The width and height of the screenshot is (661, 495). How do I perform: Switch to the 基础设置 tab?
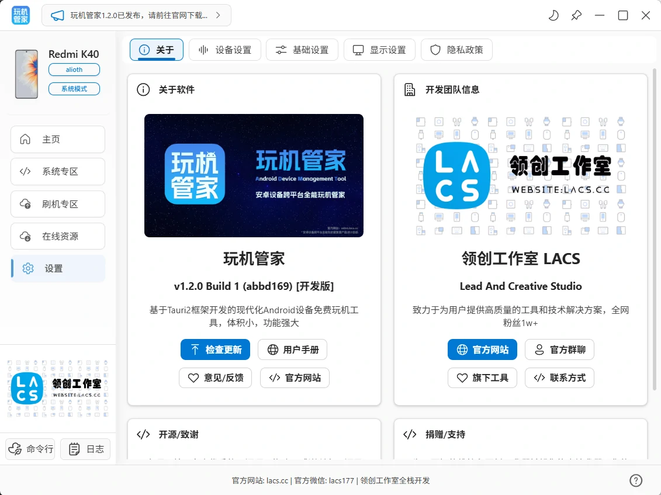point(302,50)
